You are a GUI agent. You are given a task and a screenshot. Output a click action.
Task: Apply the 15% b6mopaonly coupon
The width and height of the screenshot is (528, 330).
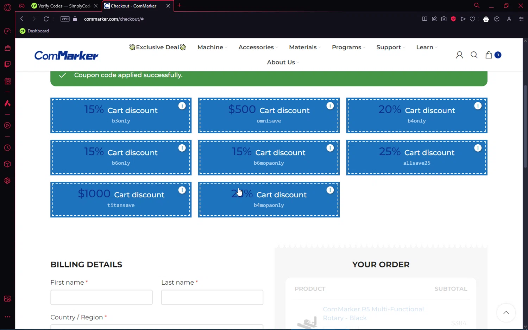click(269, 158)
